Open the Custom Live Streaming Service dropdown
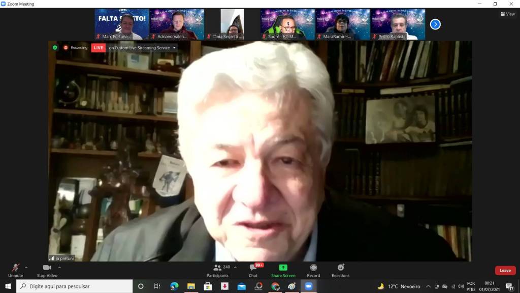 tap(142, 48)
